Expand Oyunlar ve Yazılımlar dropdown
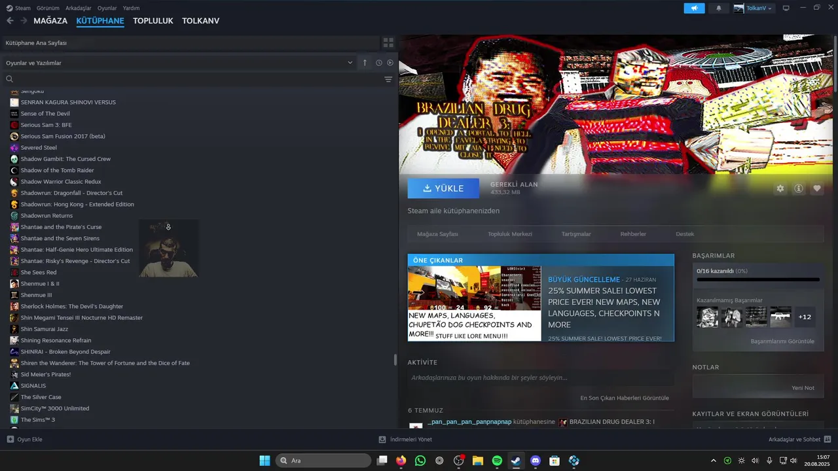Screen dimensions: 838x471 (x=179, y=63)
